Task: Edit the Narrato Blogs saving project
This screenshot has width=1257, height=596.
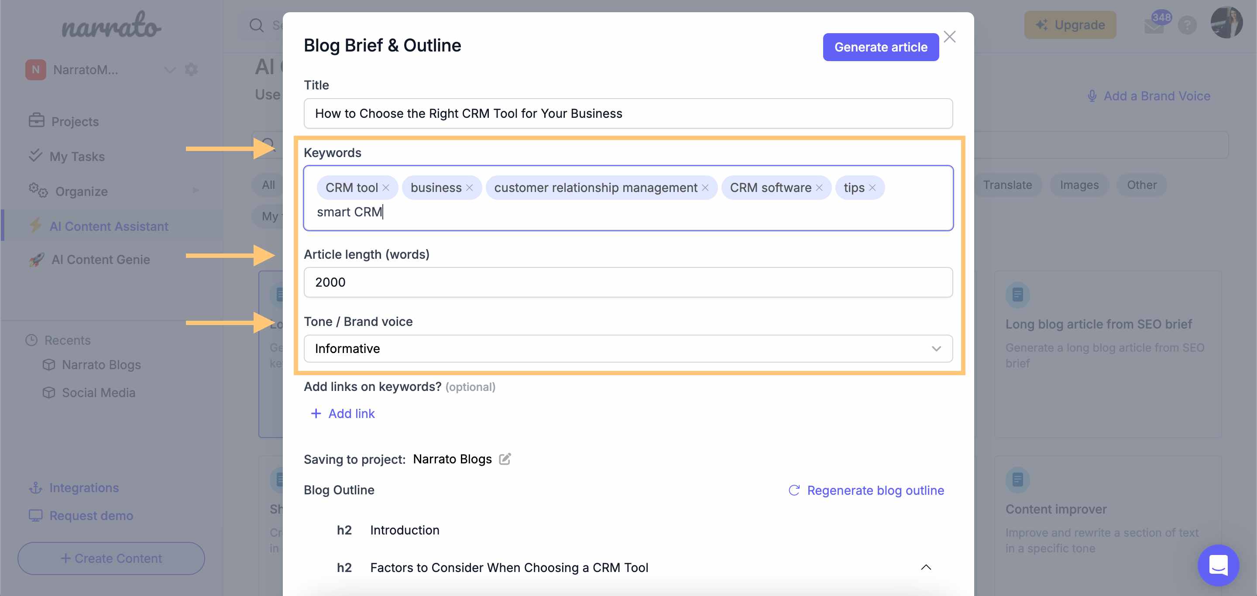Action: (505, 459)
